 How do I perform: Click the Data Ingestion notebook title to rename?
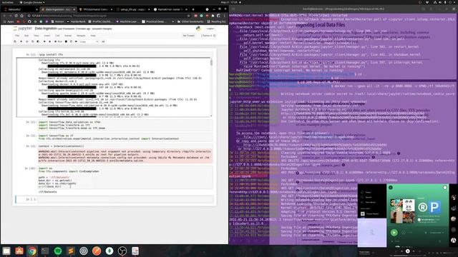(x=46, y=29)
